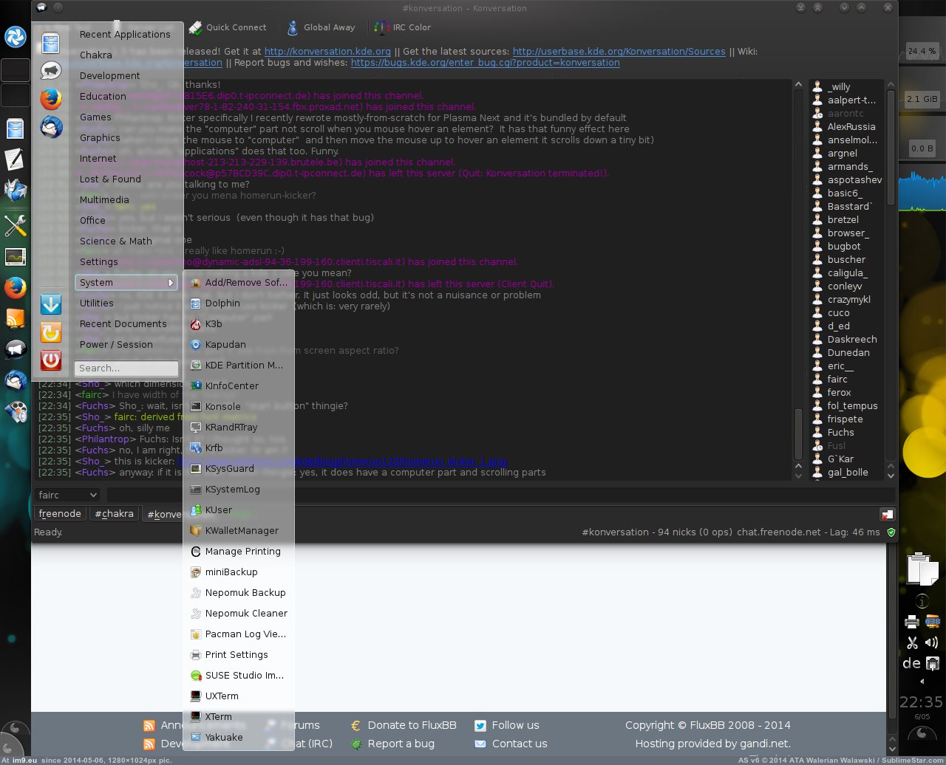Open the konversation.kde.org link
Image resolution: width=946 pixels, height=765 pixels.
327,52
